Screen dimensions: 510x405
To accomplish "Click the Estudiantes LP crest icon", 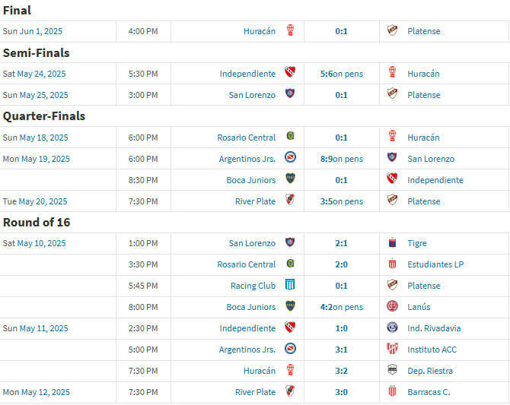I will coord(392,264).
